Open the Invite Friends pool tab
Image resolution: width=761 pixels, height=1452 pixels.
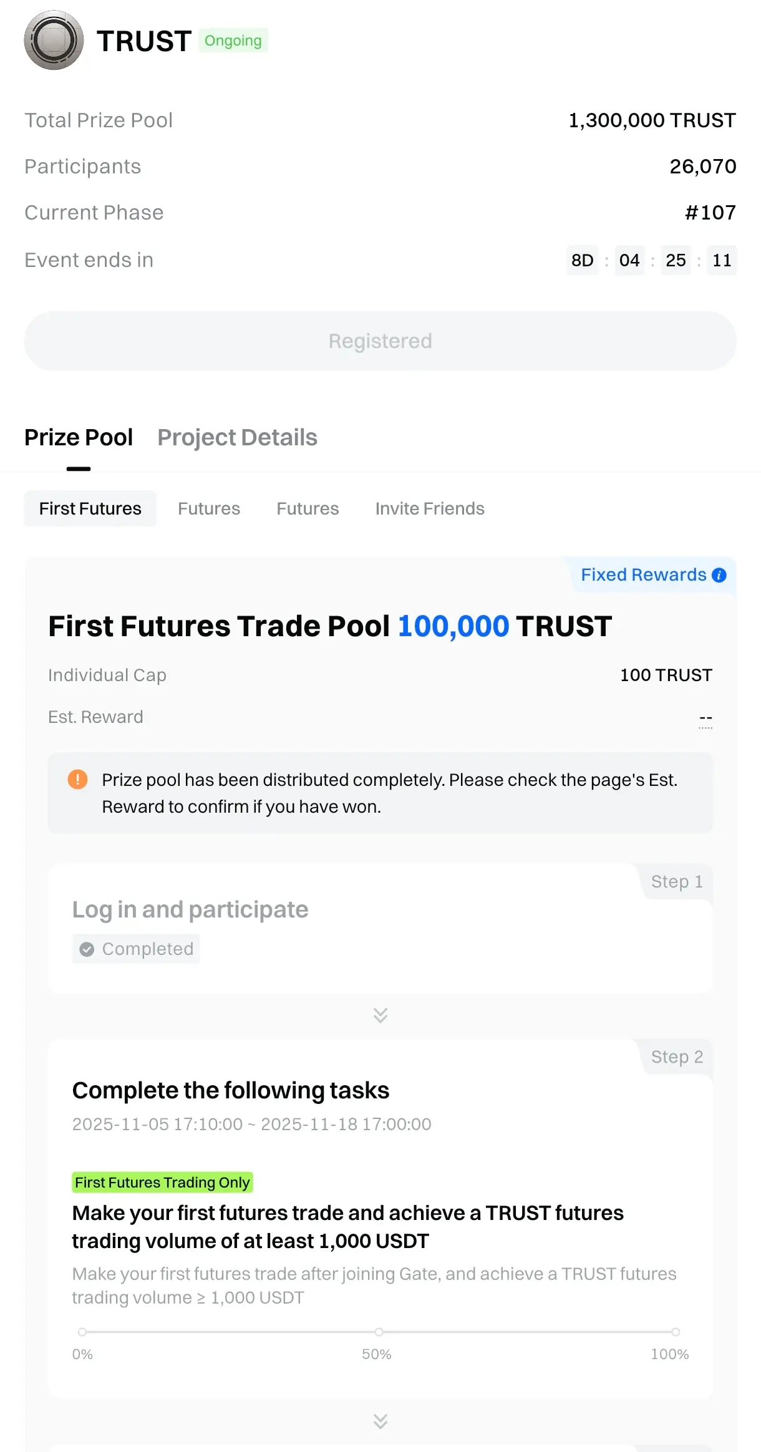pos(430,509)
